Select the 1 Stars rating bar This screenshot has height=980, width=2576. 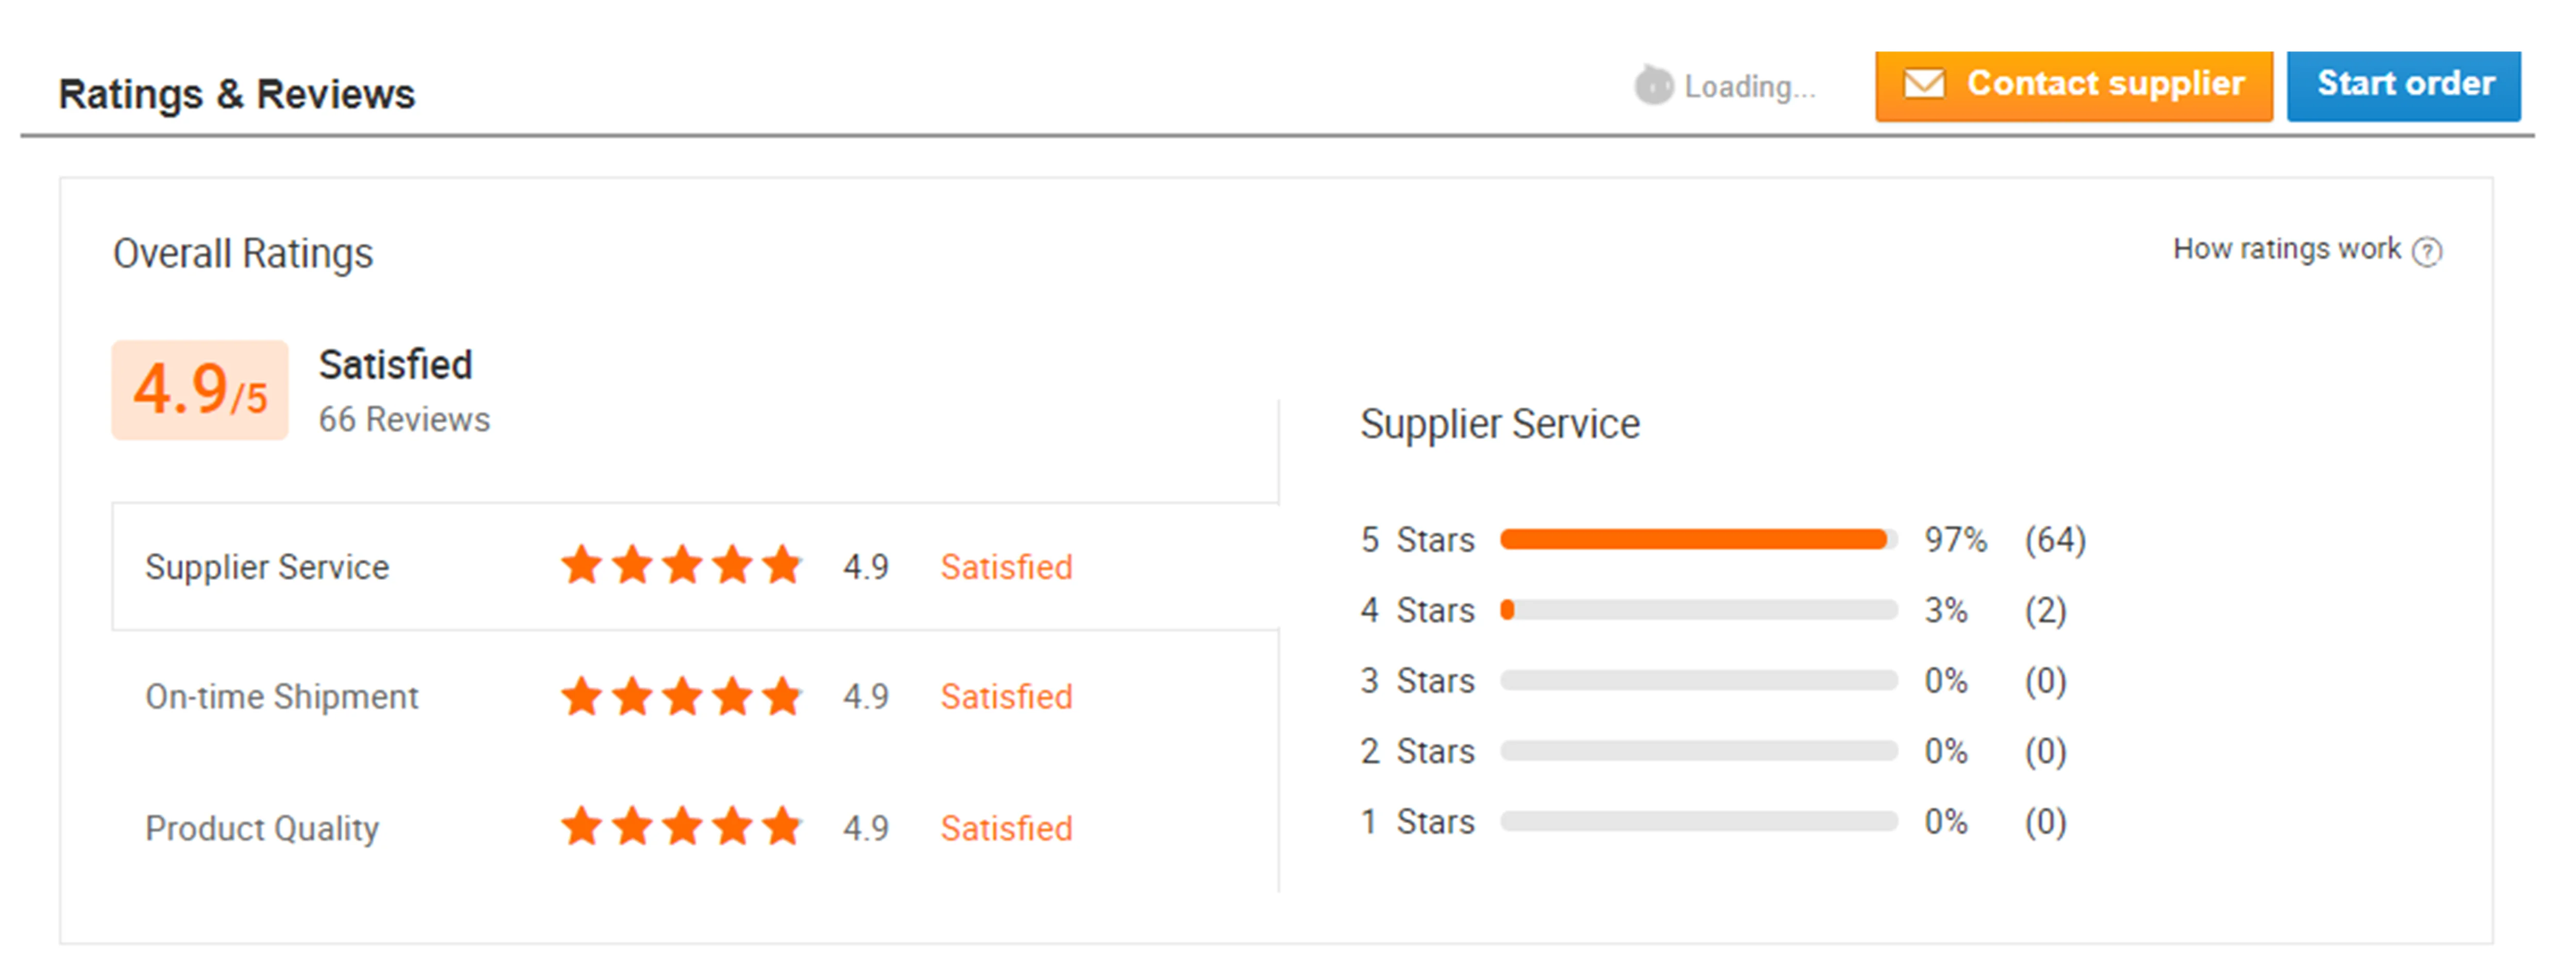pos(1698,822)
